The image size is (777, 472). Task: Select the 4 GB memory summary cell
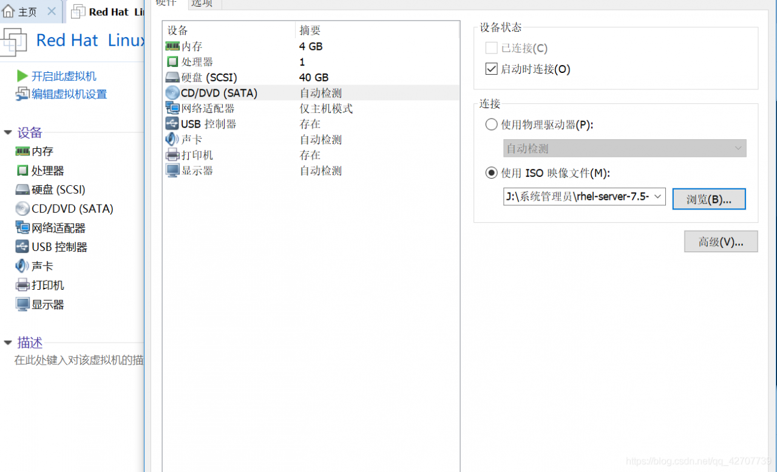point(311,46)
